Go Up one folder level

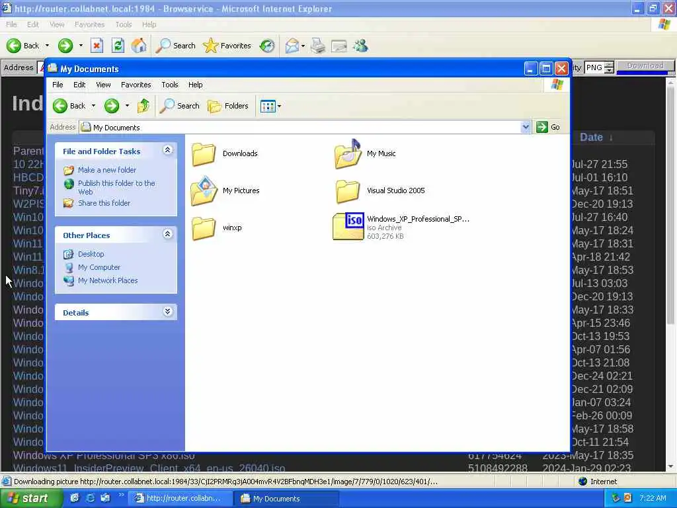point(143,106)
